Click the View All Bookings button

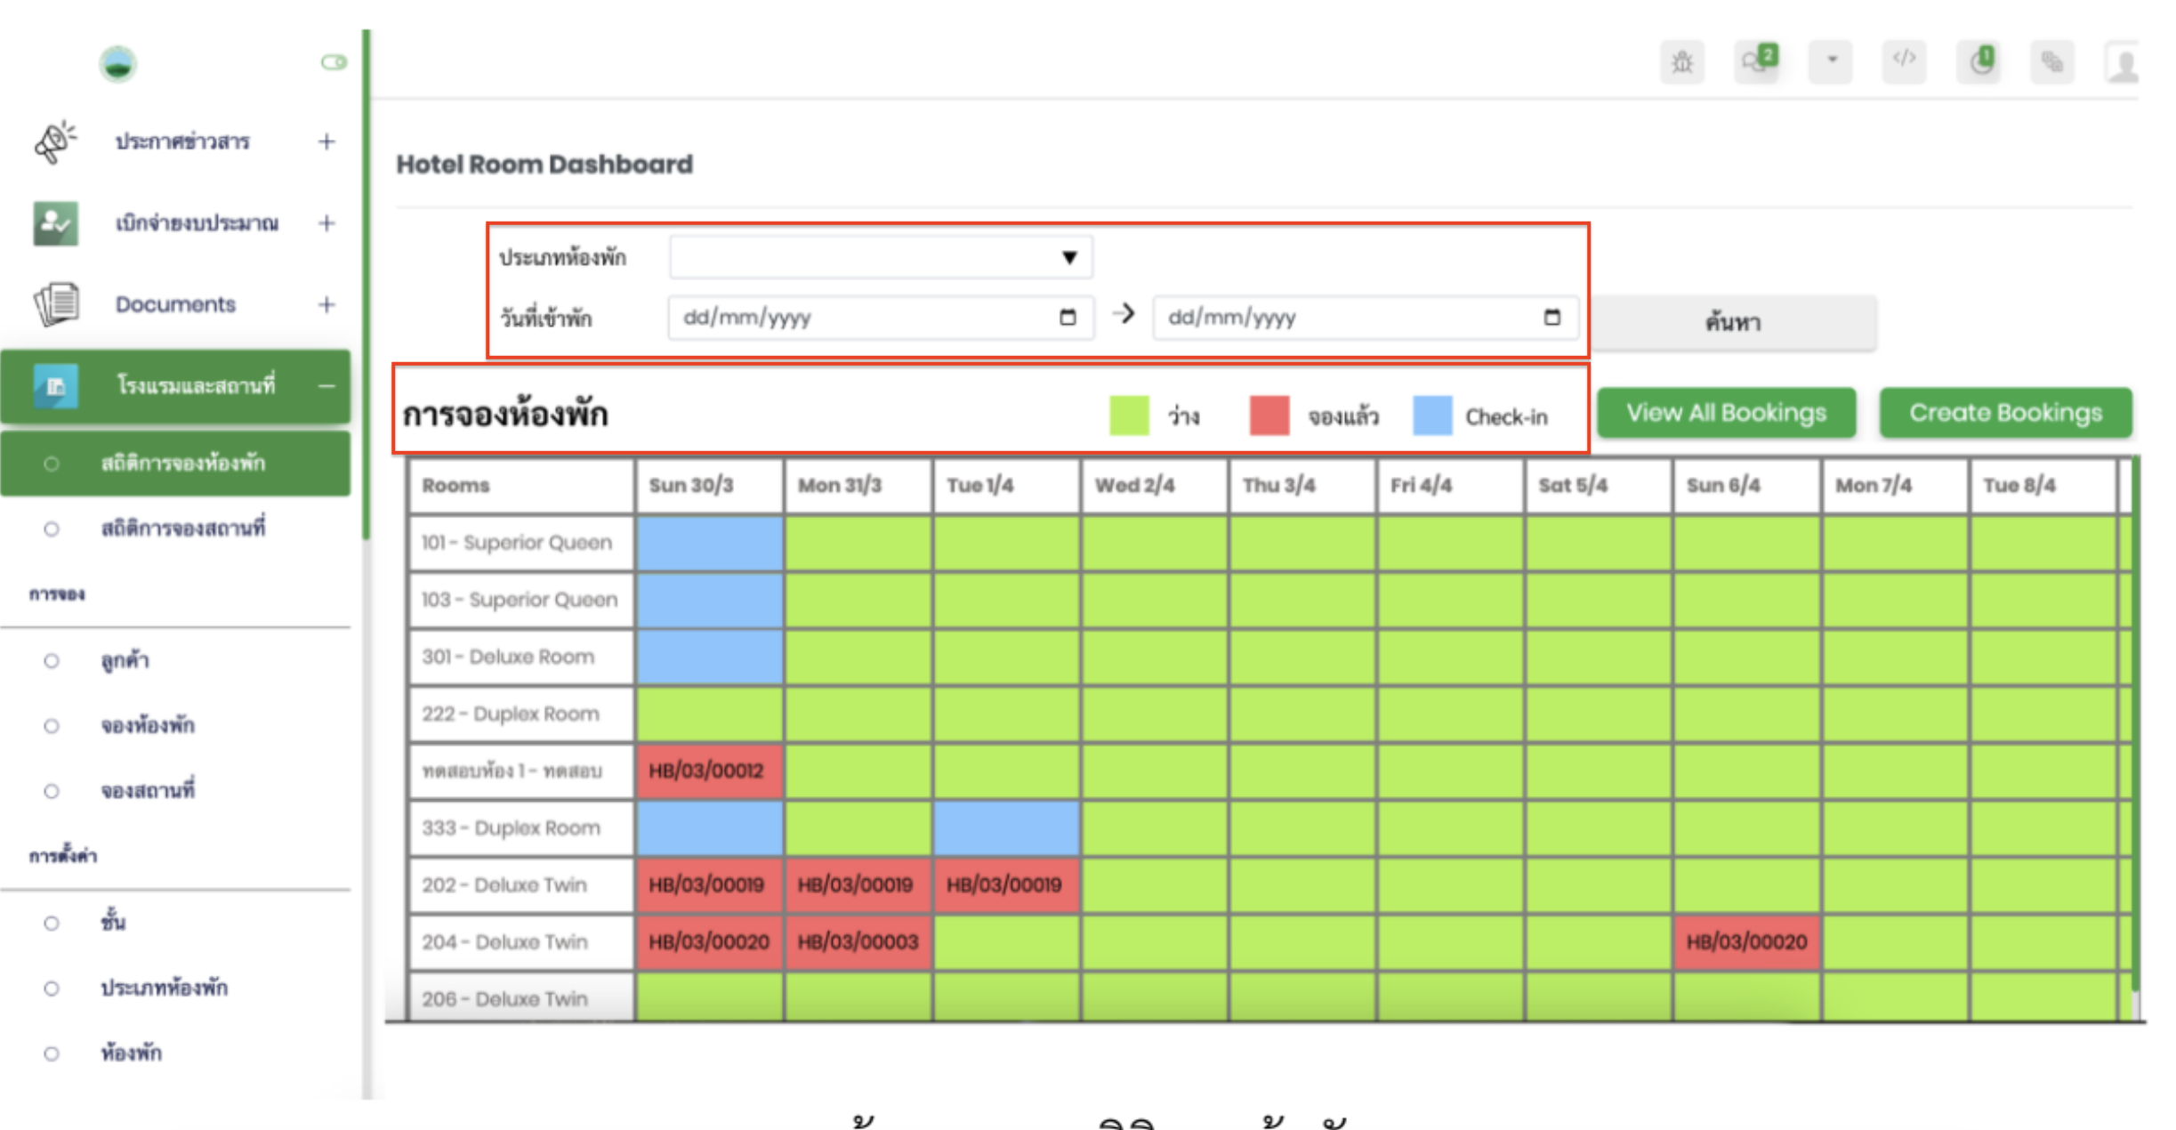click(x=1726, y=413)
